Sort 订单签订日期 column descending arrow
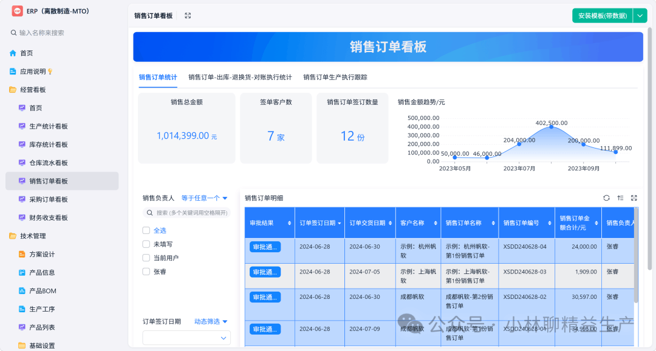Screen dimensions: 656x351 click(340, 224)
